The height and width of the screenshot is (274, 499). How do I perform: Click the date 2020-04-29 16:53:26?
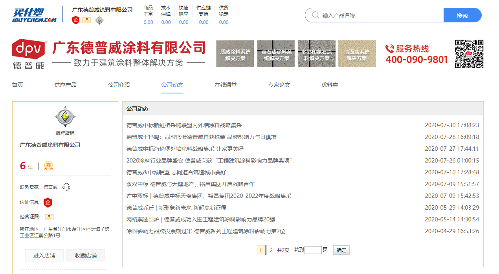coord(452,231)
